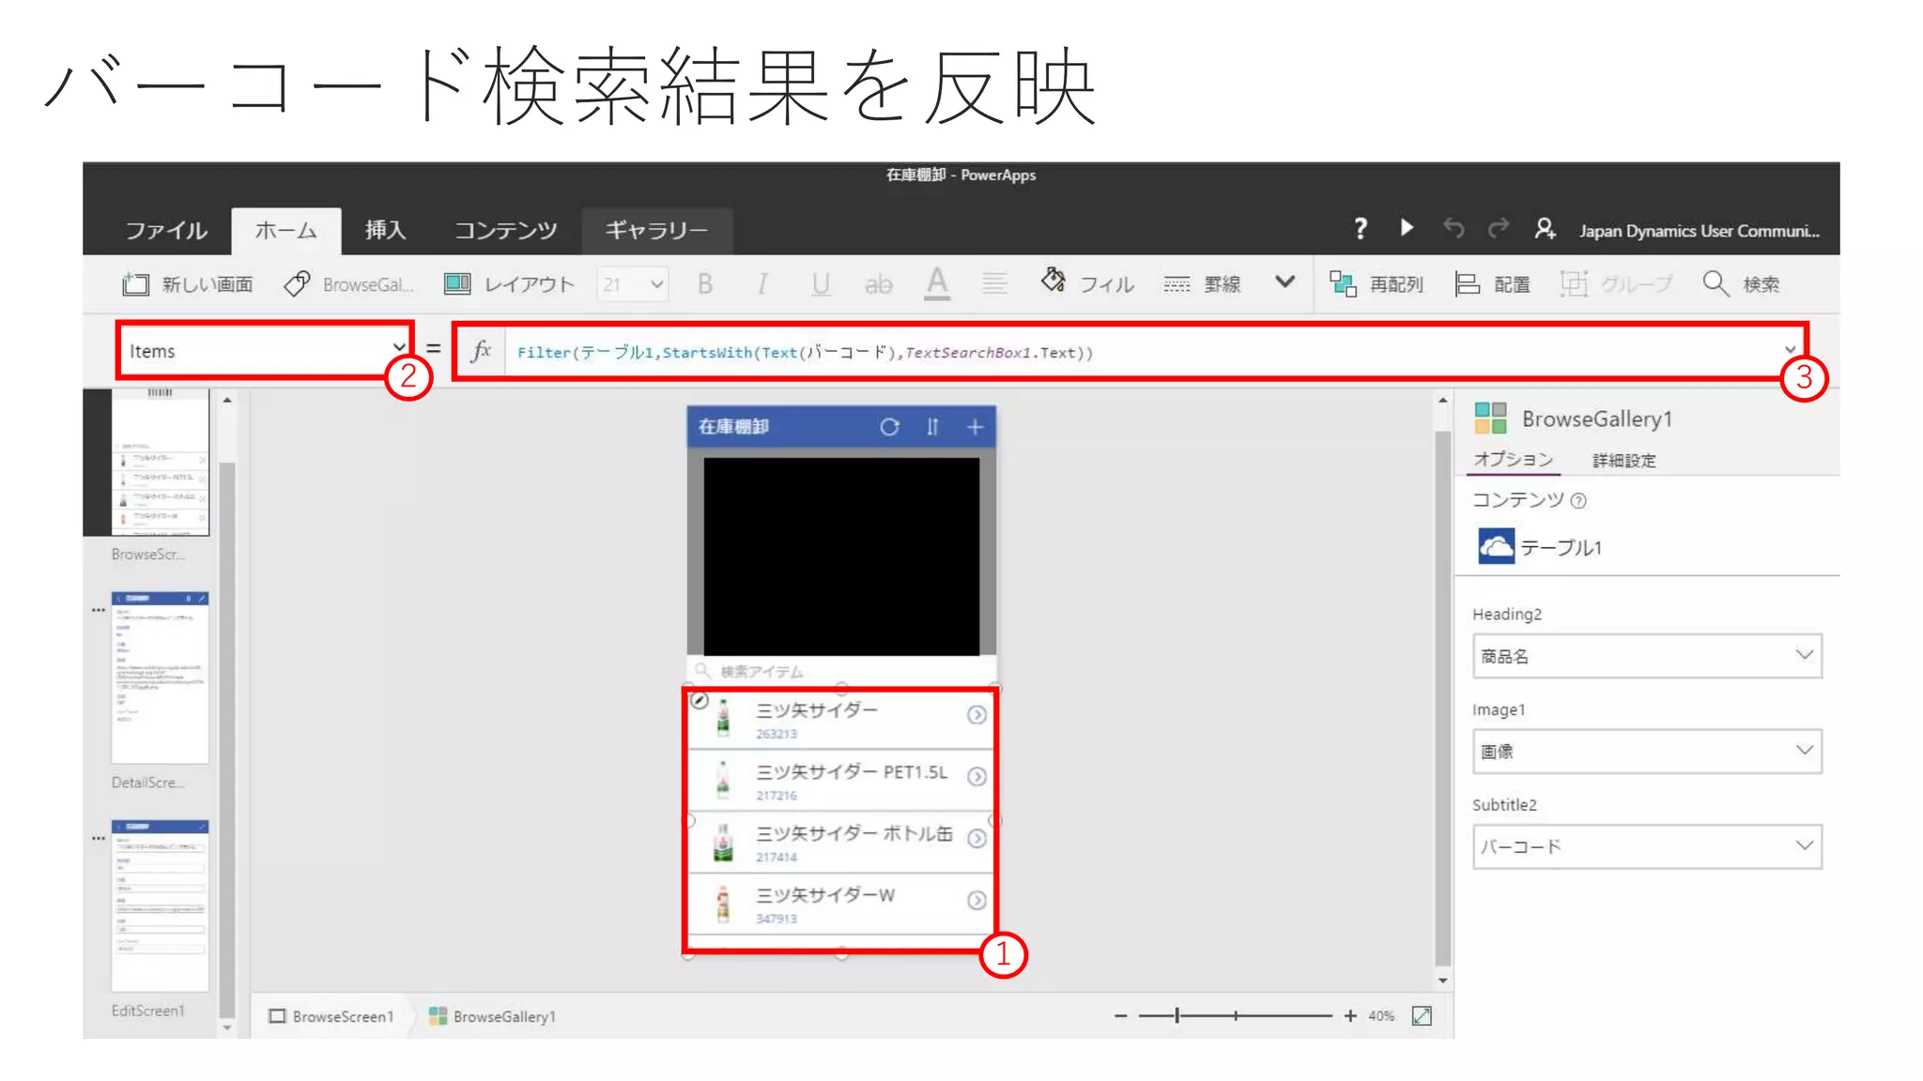Image resolution: width=1923 pixels, height=1081 pixels.
Task: Click the refresh icon in app header
Action: point(889,427)
